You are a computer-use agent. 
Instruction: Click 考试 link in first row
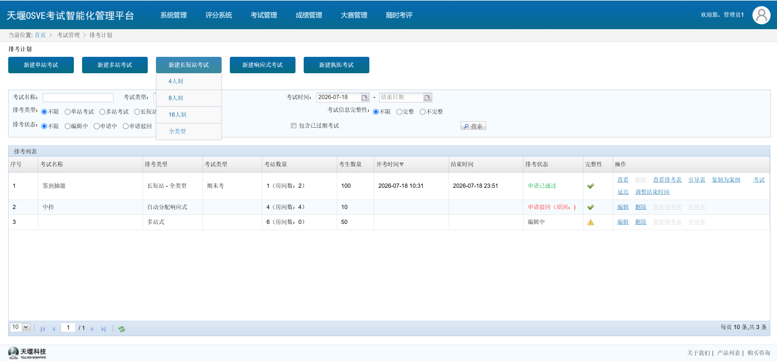point(759,180)
